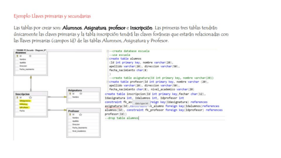The image size is (281, 158).
Task: Click bold word 'Inscripción' in the paragraph
Action: click(141, 28)
